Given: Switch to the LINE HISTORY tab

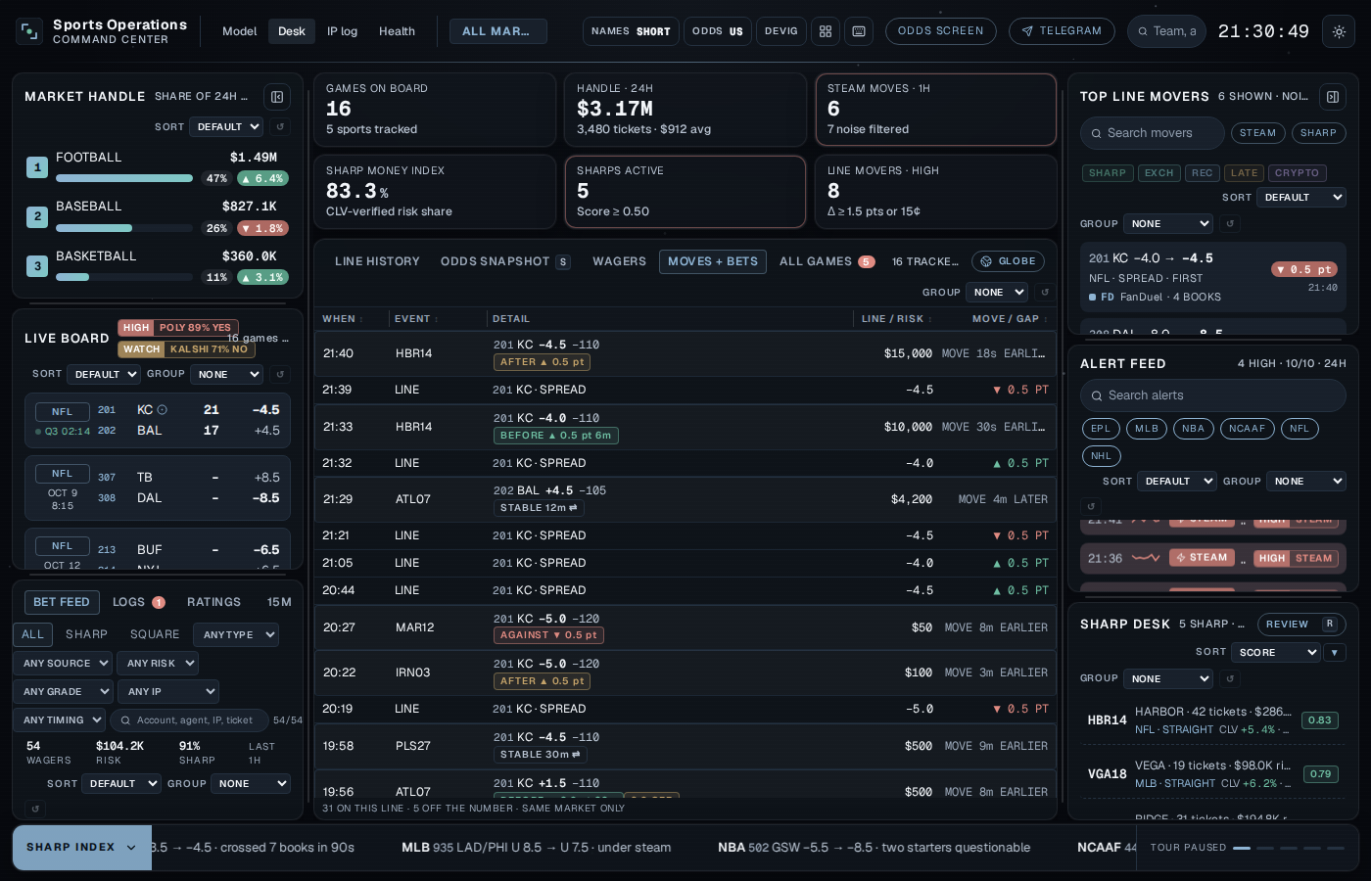Looking at the screenshot, I should 377,261.
